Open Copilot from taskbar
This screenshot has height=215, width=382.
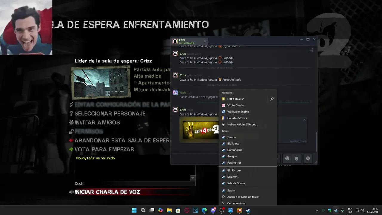(x=161, y=210)
